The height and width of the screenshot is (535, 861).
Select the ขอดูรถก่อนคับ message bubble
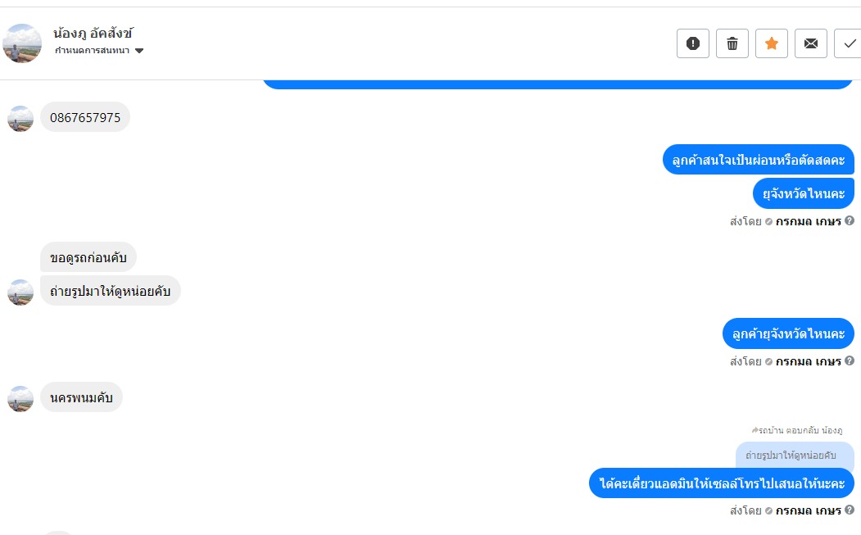click(88, 258)
